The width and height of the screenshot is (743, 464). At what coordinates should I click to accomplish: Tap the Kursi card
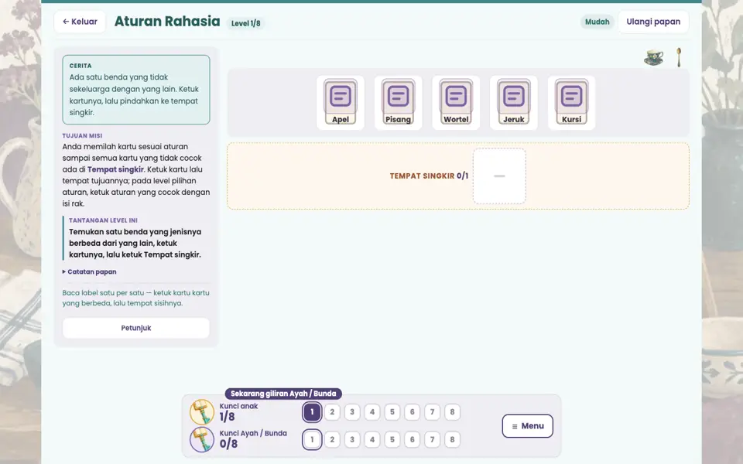pyautogui.click(x=571, y=102)
